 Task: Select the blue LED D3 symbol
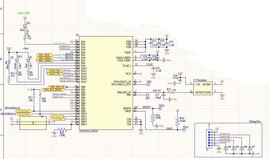tap(9, 62)
